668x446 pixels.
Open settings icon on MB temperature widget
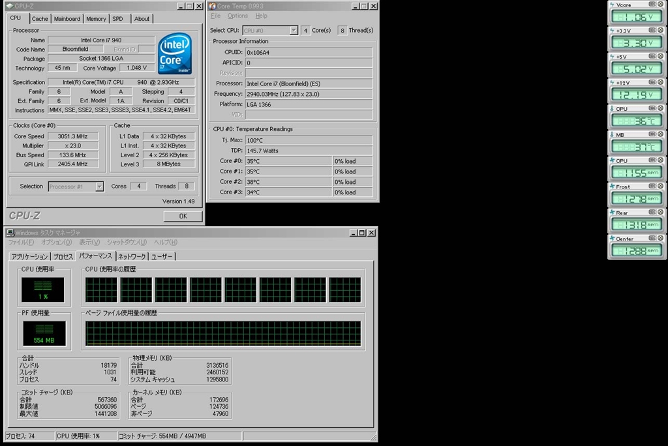(652, 134)
